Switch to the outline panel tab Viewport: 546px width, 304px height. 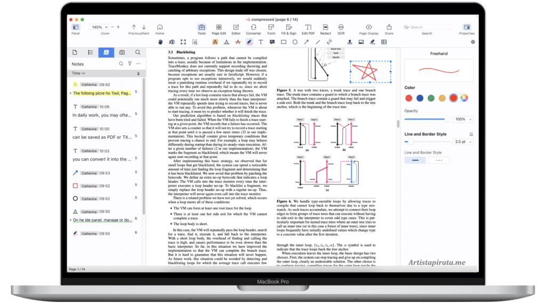tap(91, 52)
